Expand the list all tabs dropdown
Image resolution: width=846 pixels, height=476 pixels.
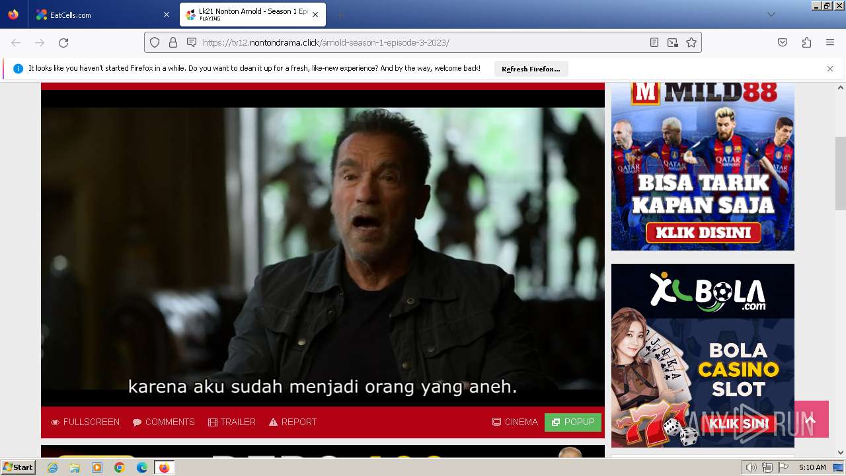771,15
